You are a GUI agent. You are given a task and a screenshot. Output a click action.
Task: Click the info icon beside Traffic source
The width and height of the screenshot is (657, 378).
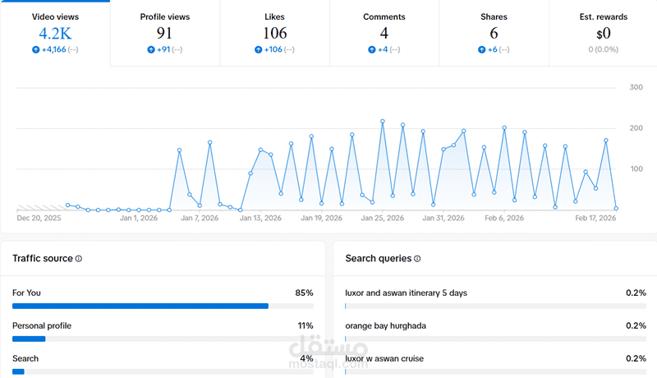79,259
